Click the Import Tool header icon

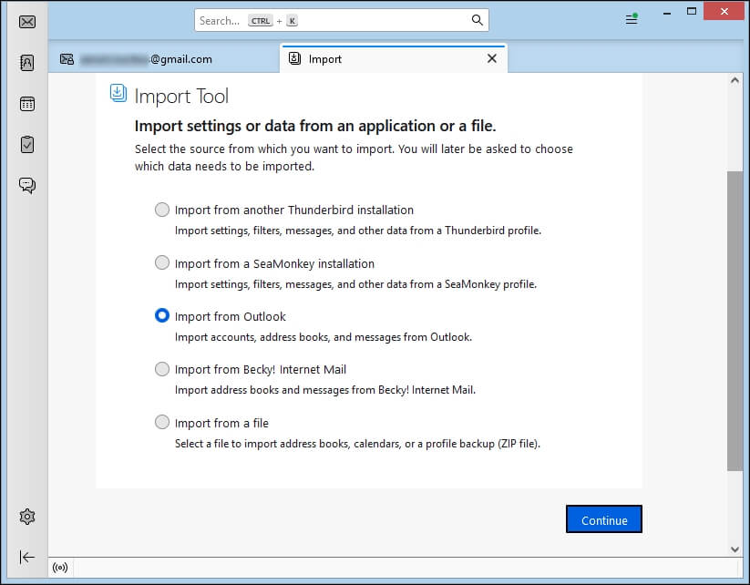[118, 93]
